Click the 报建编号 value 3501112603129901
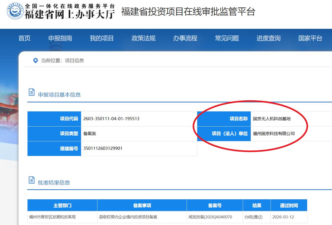This screenshot has height=225, width=332. [x=103, y=148]
